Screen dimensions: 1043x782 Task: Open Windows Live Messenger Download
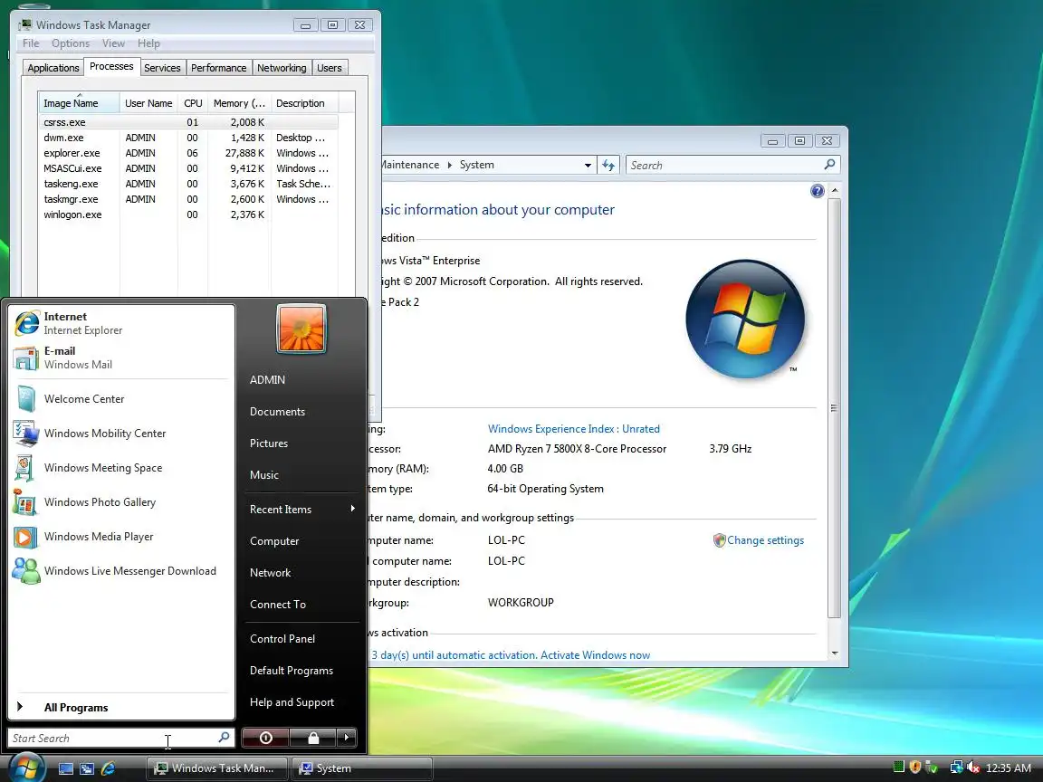tap(123, 571)
